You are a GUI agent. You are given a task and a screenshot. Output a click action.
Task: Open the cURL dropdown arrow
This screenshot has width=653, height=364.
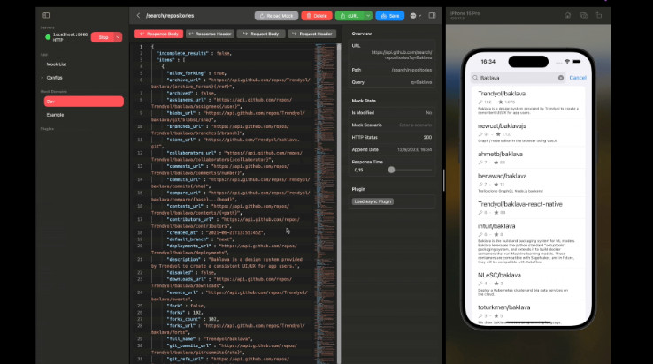[x=368, y=16]
